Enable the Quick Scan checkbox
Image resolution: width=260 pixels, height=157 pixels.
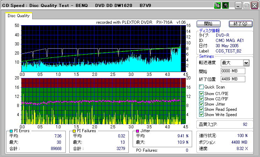click(x=201, y=87)
